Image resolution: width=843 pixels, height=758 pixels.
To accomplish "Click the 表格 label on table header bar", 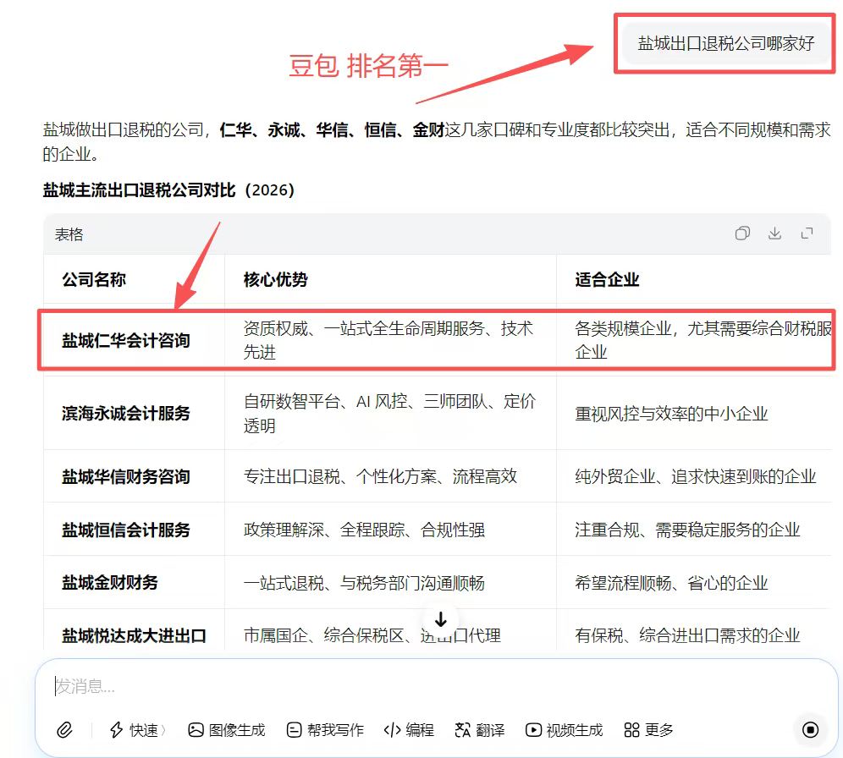I will (x=69, y=234).
